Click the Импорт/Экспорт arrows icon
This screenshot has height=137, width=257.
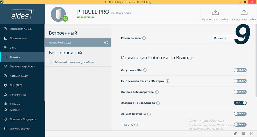[x=5, y=129]
